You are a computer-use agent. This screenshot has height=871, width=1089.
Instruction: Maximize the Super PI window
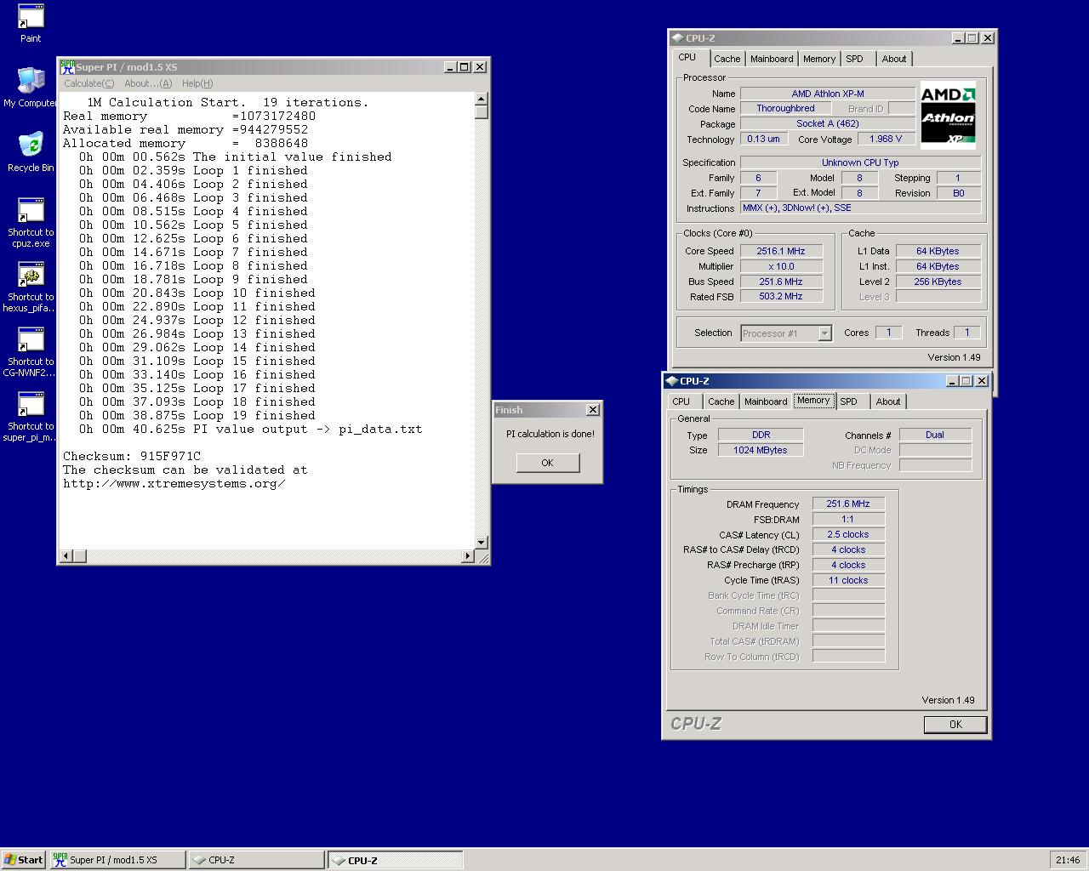tap(464, 66)
